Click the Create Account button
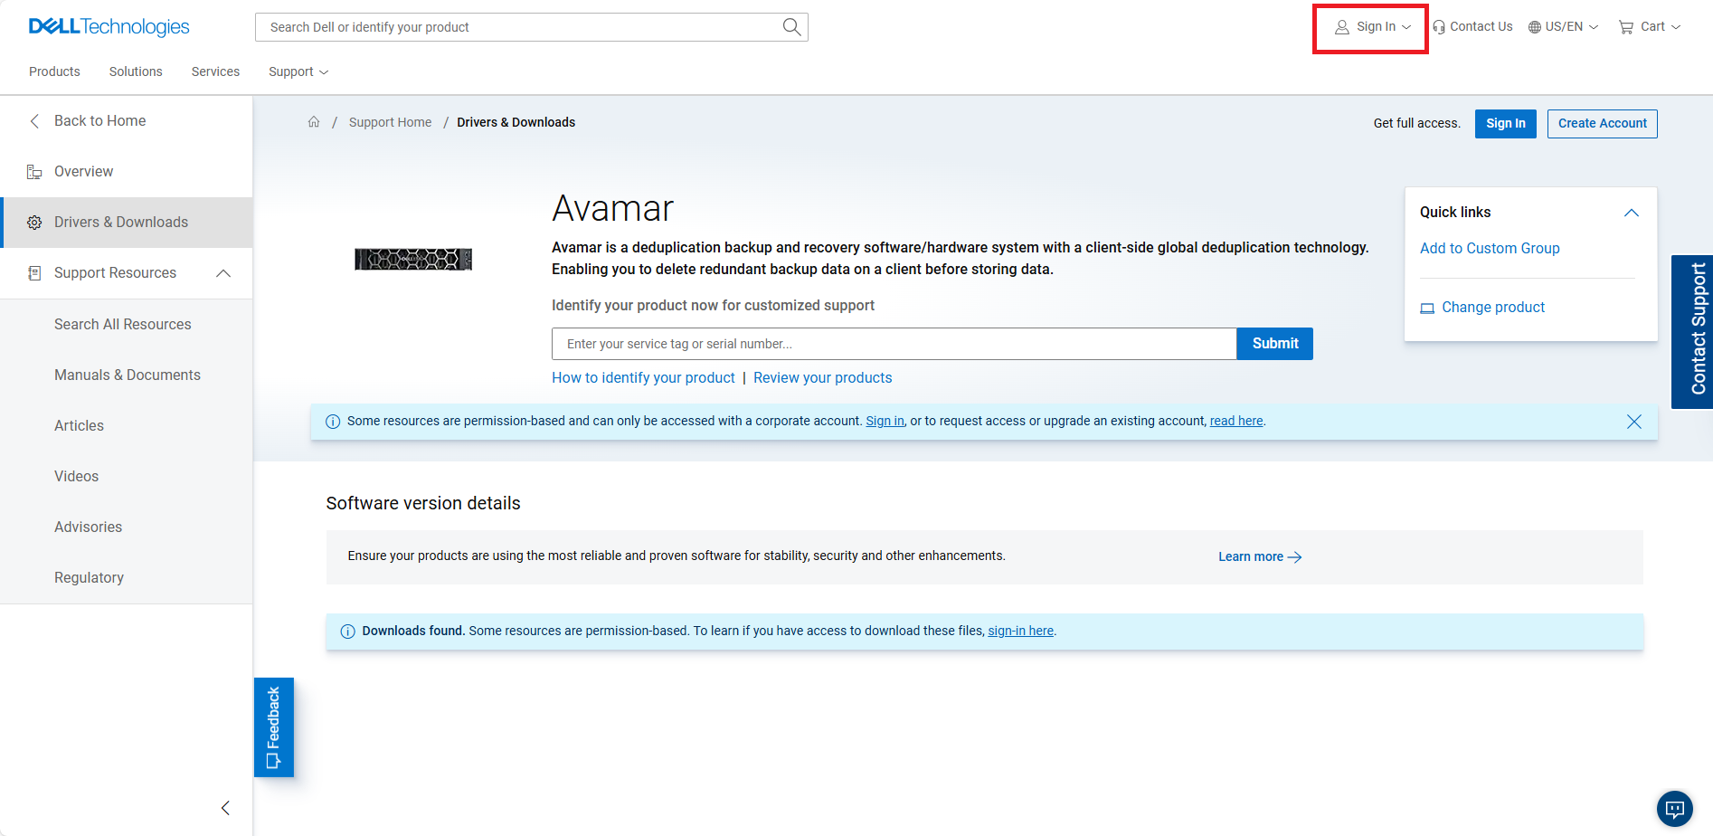1713x836 pixels. [x=1602, y=123]
